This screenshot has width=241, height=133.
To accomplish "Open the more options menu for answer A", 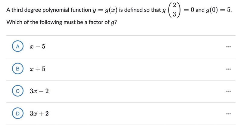I will pyautogui.click(x=228, y=47).
